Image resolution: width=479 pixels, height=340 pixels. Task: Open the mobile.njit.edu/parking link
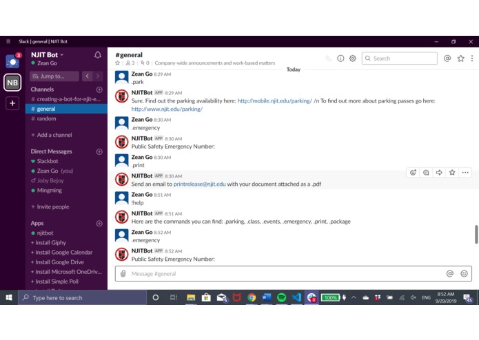(274, 101)
